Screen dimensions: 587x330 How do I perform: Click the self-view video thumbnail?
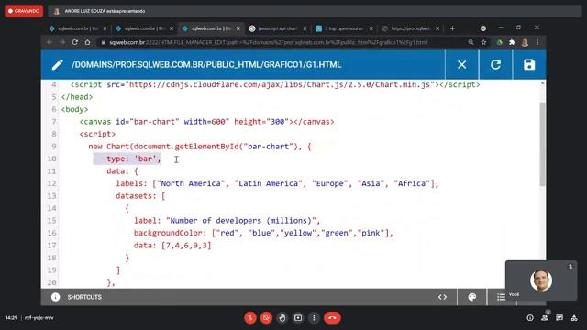click(x=541, y=280)
